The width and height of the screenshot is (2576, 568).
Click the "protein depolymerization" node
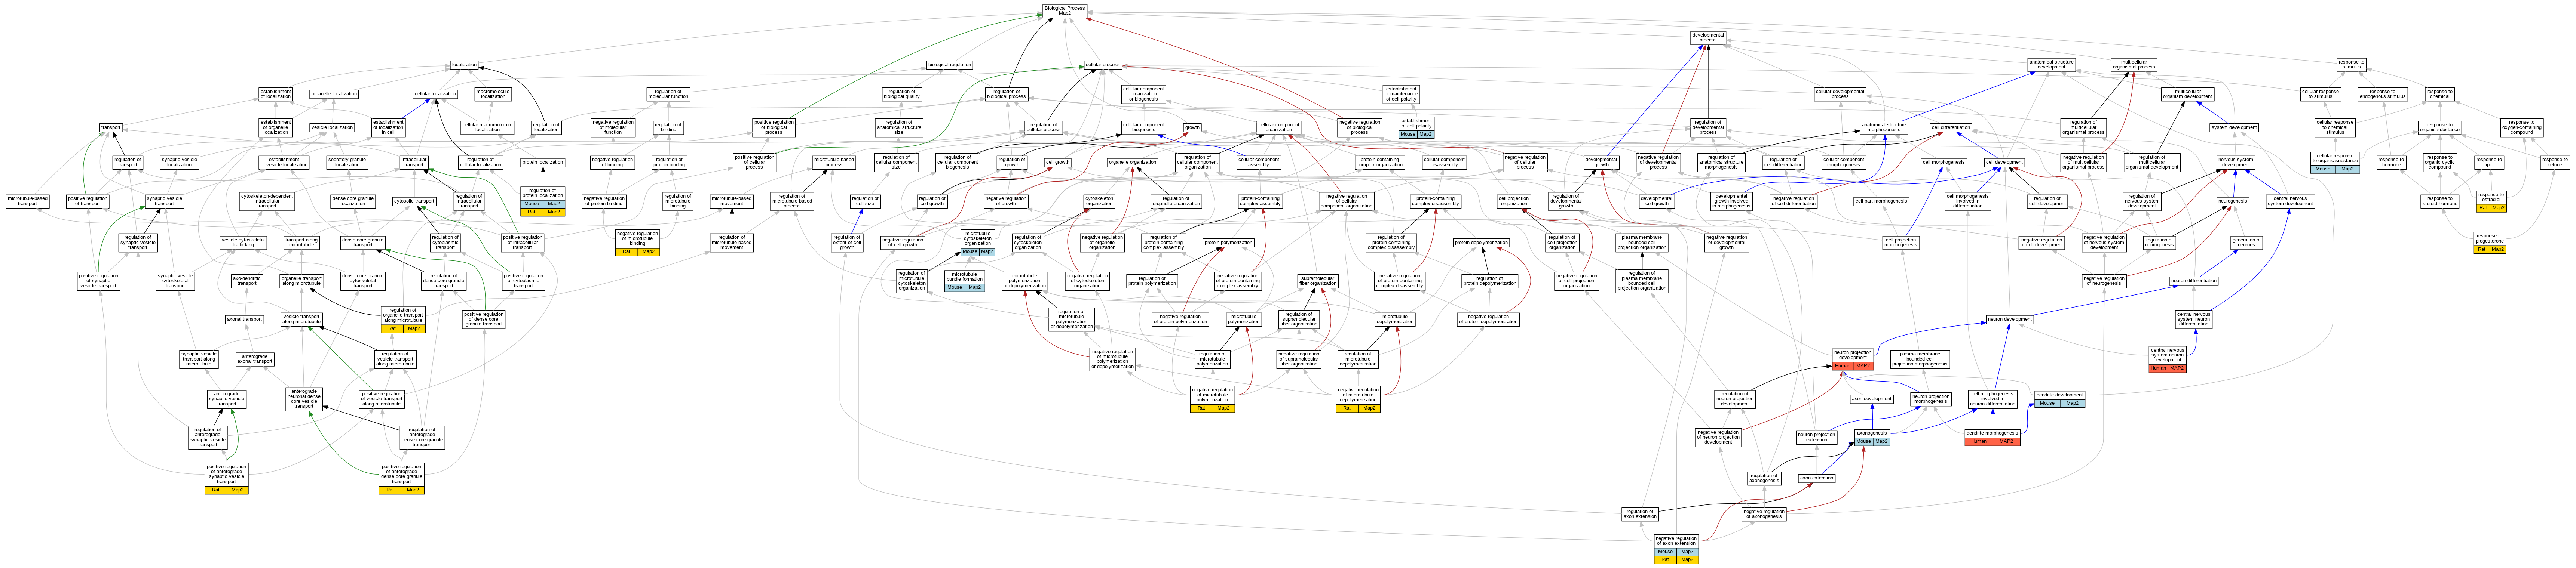point(1481,243)
